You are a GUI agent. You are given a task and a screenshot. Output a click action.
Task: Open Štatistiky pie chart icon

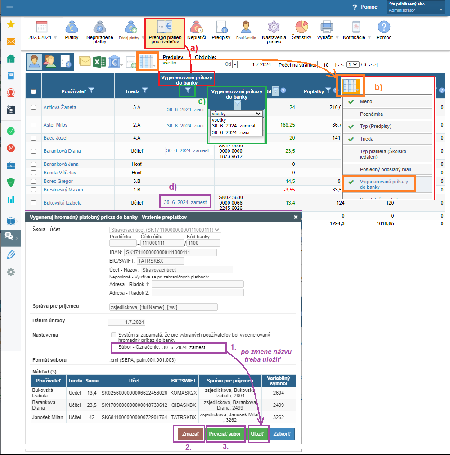(301, 27)
